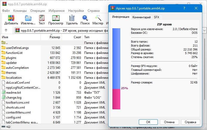Sort list by Размер column header

[x=51, y=37]
